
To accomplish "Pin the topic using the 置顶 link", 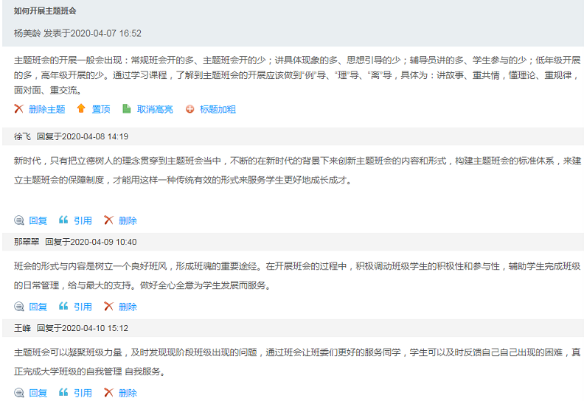I will pos(101,109).
